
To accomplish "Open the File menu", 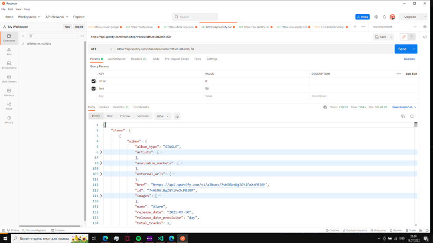I will click(x=3, y=9).
